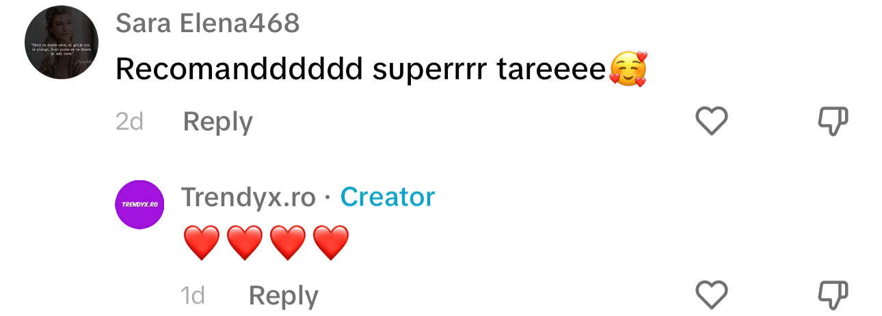Open the purple Trendyx.ro avatar
882x316 pixels.
(x=139, y=204)
